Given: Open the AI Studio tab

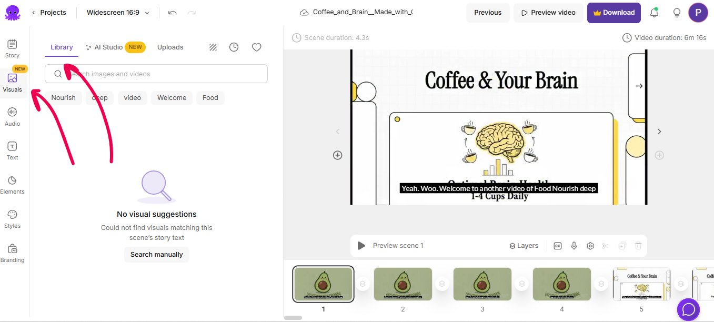Looking at the screenshot, I should (x=108, y=47).
